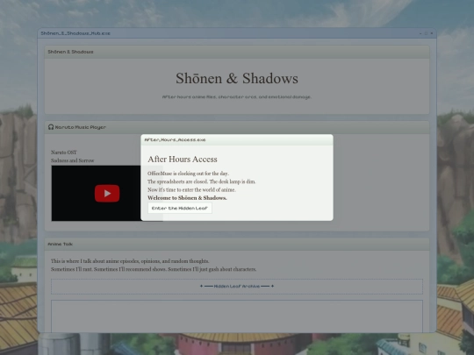Maximize the Shōnen & Shadows Hub window
This screenshot has height=355, width=474.
(x=426, y=33)
